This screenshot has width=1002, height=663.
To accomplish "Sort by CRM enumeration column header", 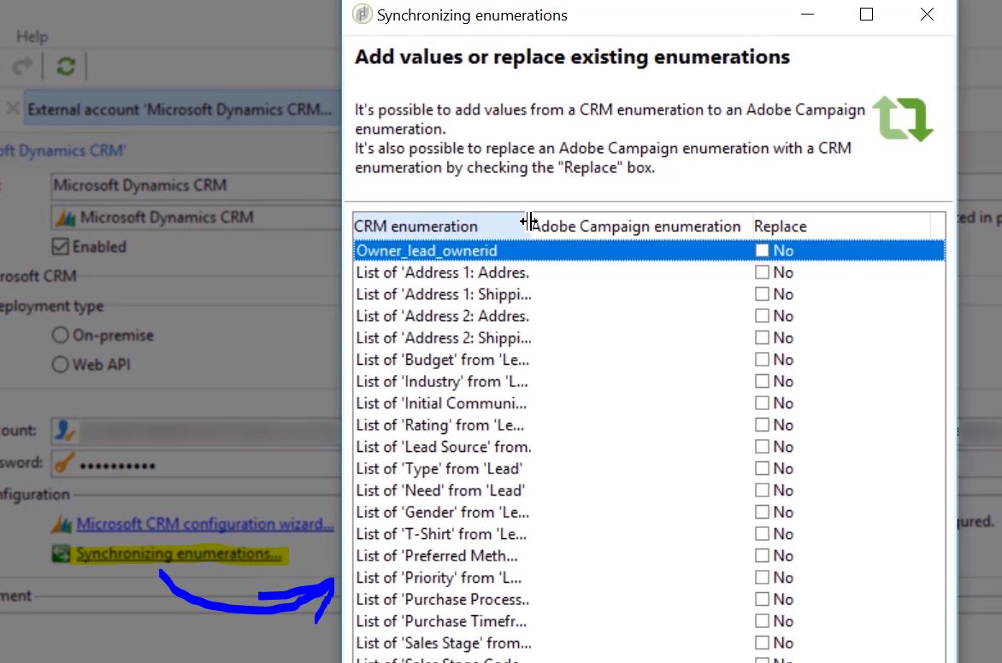I will 416,226.
